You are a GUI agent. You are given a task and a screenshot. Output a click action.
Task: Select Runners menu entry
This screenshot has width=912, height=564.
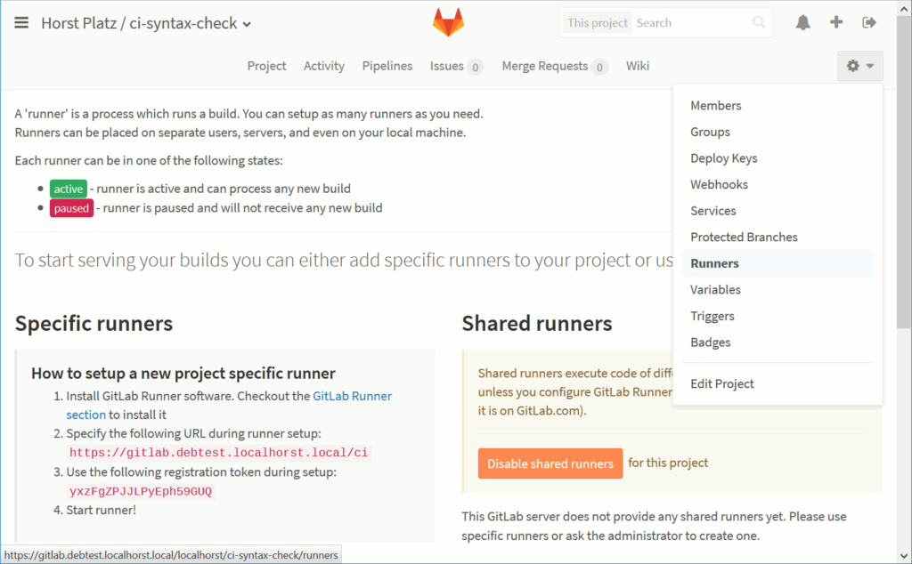click(778, 263)
